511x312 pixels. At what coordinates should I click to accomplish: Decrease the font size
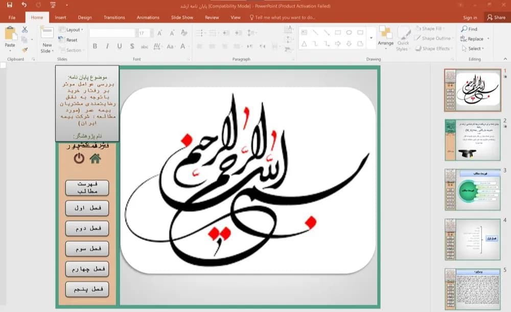pyautogui.click(x=172, y=33)
